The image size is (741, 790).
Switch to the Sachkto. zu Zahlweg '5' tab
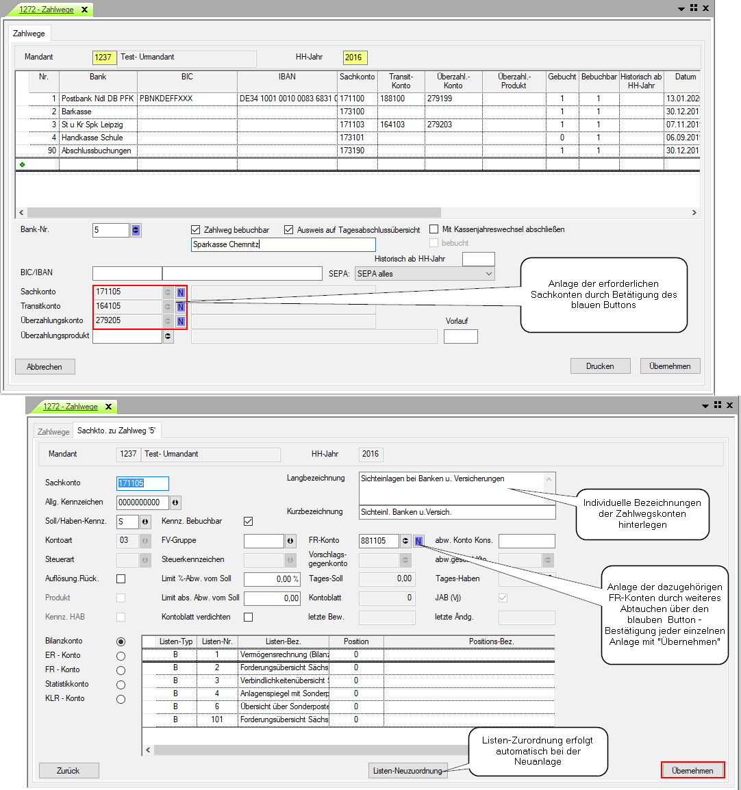[x=116, y=431]
